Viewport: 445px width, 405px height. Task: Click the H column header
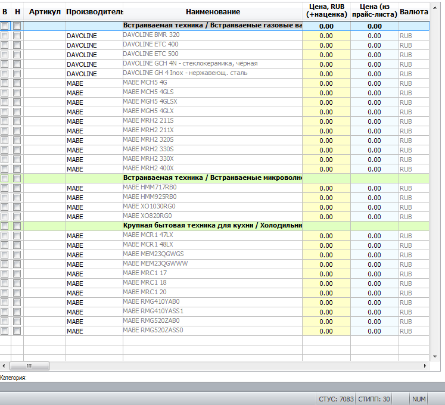click(17, 12)
